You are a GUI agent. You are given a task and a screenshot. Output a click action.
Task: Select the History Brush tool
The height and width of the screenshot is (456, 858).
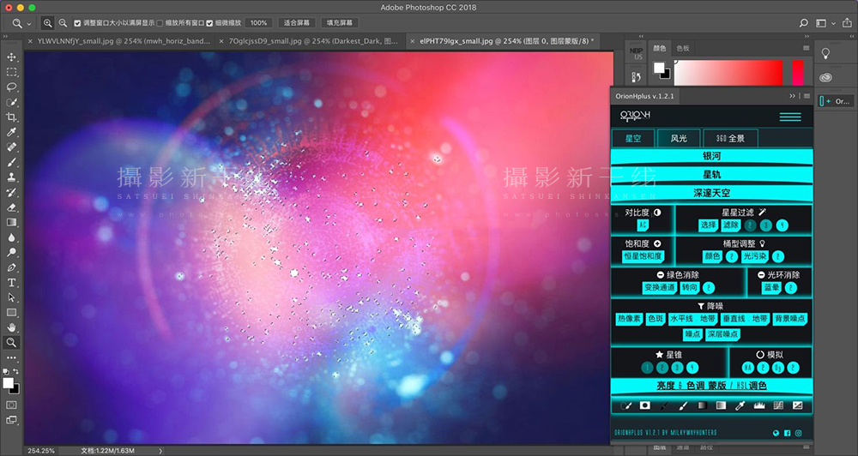click(x=11, y=193)
